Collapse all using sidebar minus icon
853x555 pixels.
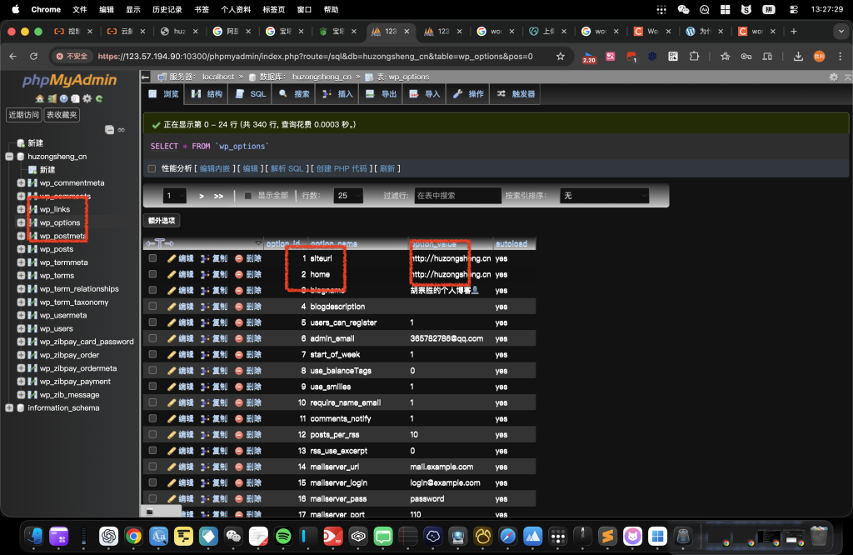tap(109, 129)
